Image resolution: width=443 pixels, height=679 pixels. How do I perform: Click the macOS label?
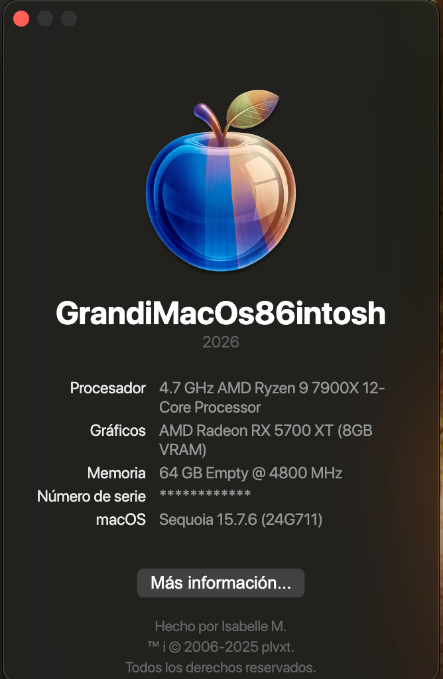click(x=121, y=519)
